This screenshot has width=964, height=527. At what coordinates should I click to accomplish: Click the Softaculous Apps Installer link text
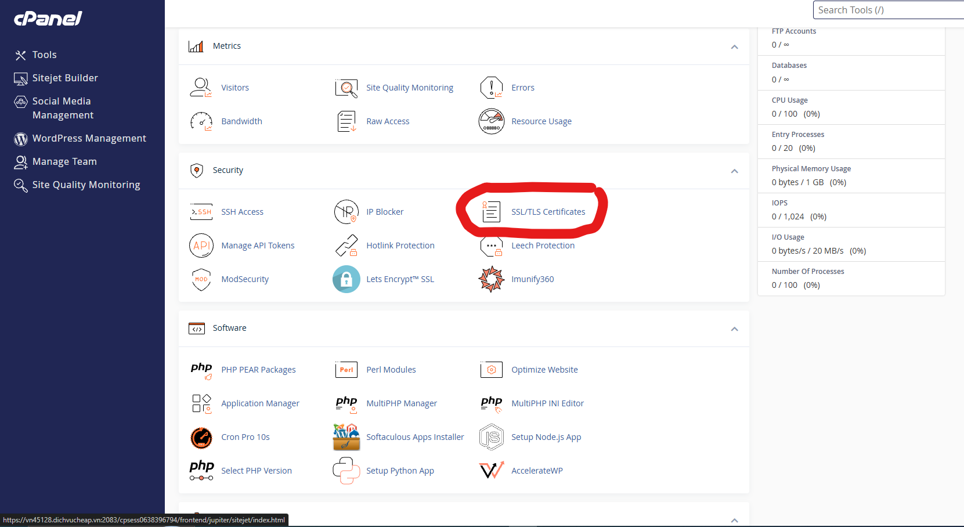pyautogui.click(x=415, y=437)
